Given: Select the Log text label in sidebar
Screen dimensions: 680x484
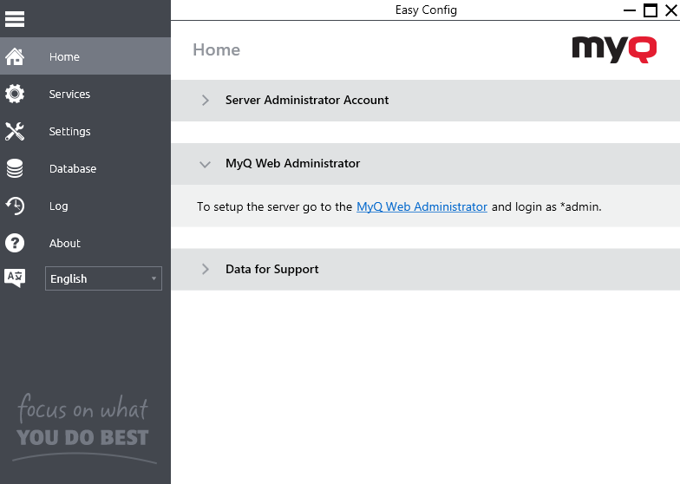Looking at the screenshot, I should click(x=58, y=206).
